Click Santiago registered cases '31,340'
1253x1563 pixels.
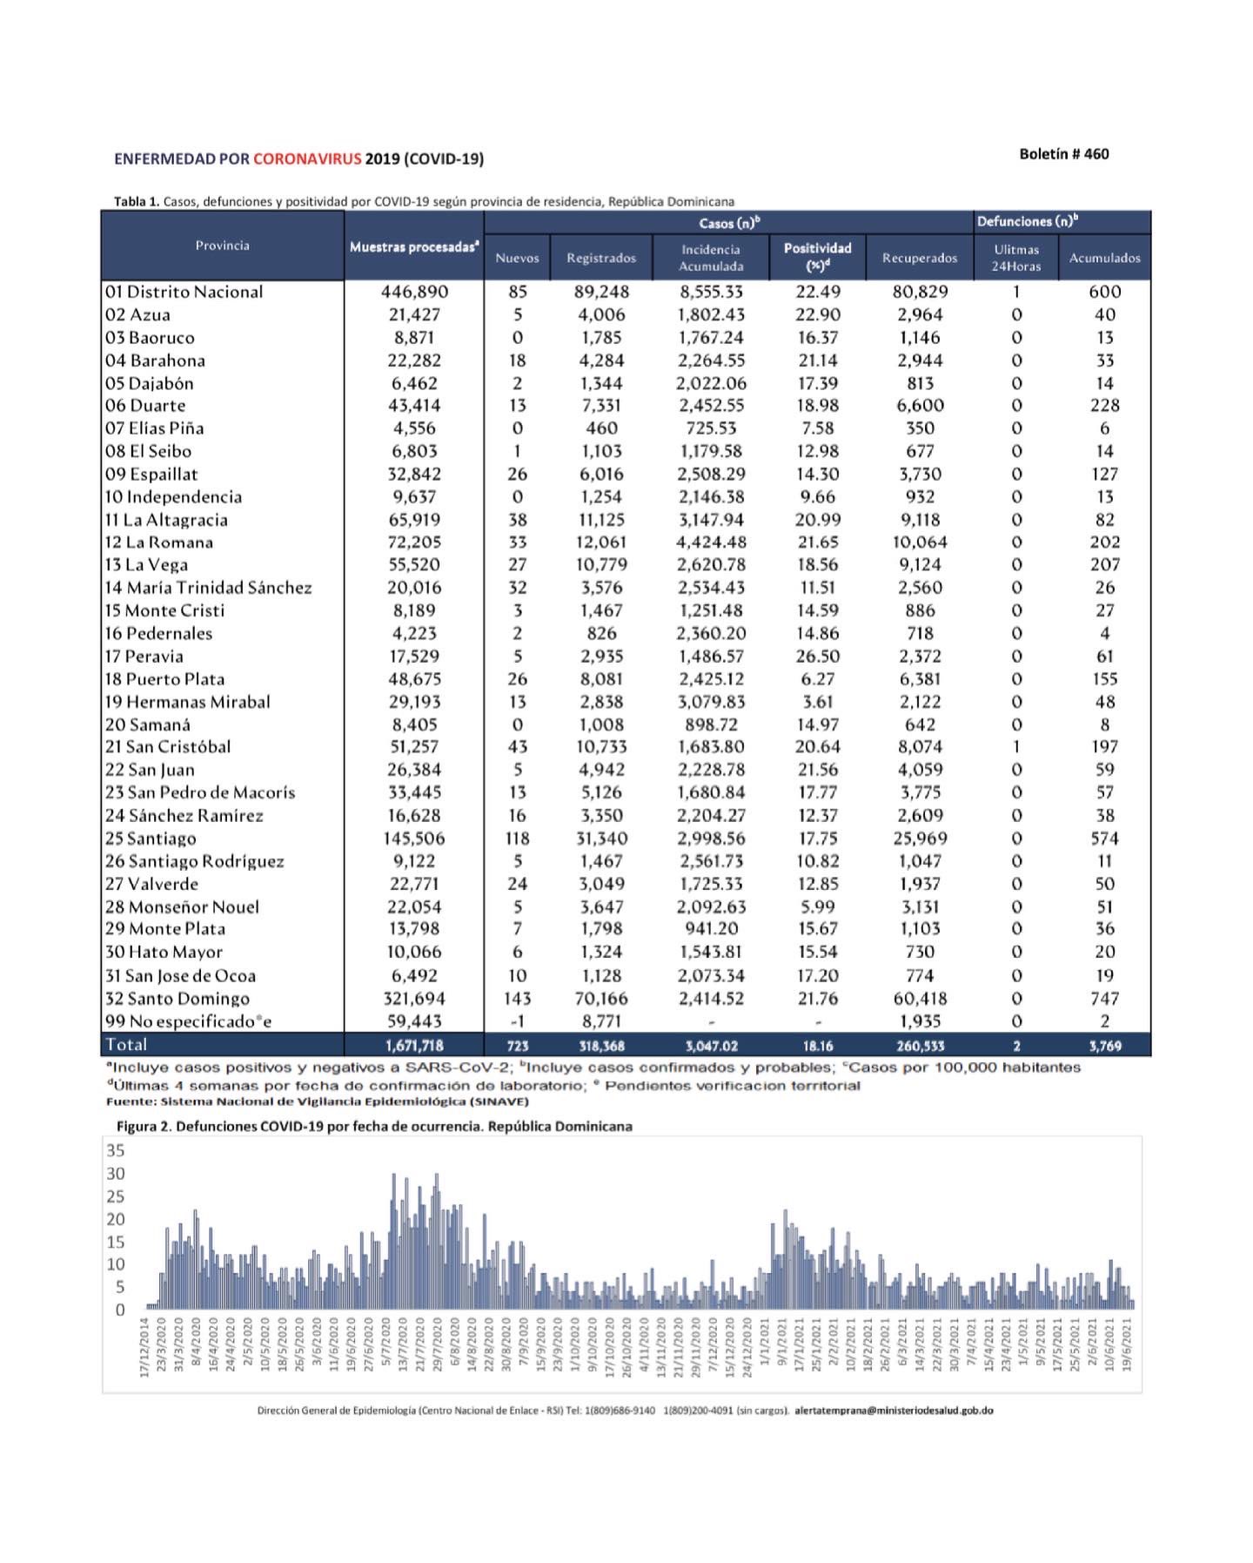pyautogui.click(x=601, y=839)
